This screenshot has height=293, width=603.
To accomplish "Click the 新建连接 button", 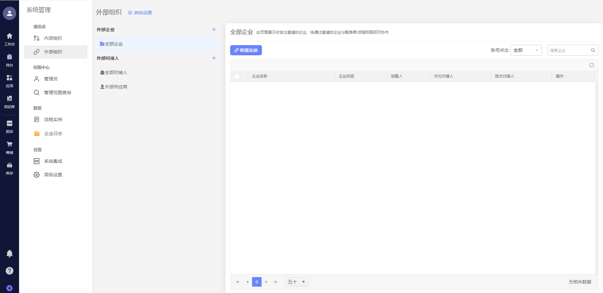I will tap(246, 50).
